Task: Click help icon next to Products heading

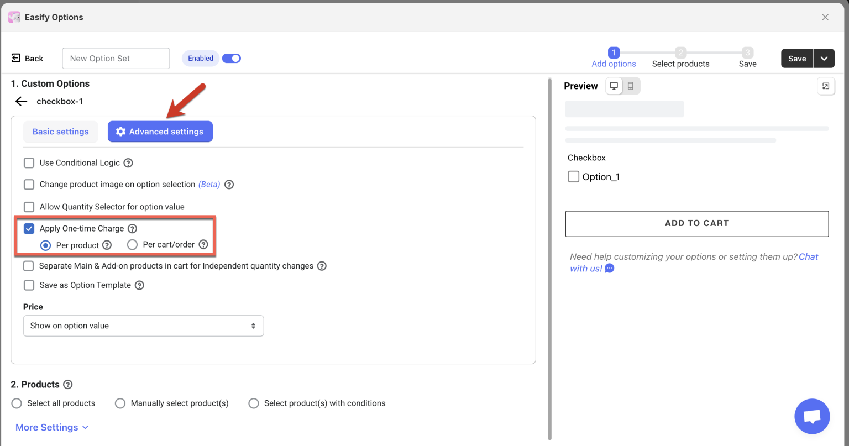Action: coord(68,385)
